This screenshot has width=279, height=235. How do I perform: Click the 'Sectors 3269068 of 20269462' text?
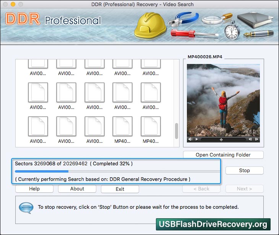51,163
